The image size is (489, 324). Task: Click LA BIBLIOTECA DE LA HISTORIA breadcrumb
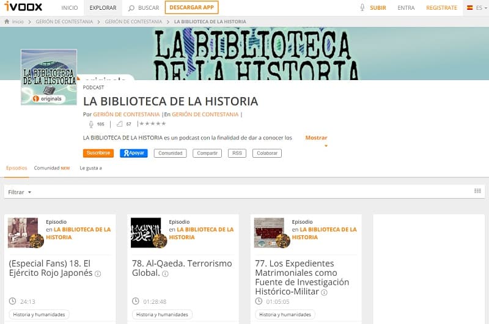tap(210, 21)
